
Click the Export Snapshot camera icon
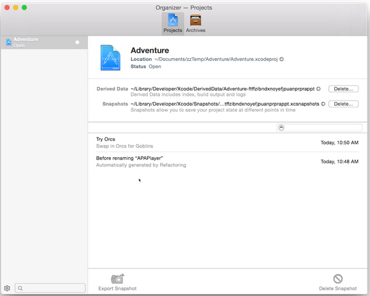117,279
